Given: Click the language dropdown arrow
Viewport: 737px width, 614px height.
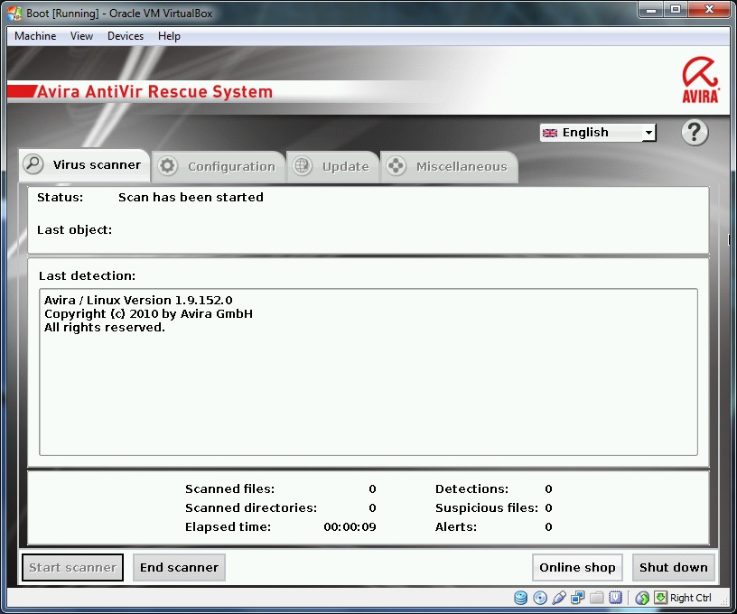Looking at the screenshot, I should [x=648, y=133].
